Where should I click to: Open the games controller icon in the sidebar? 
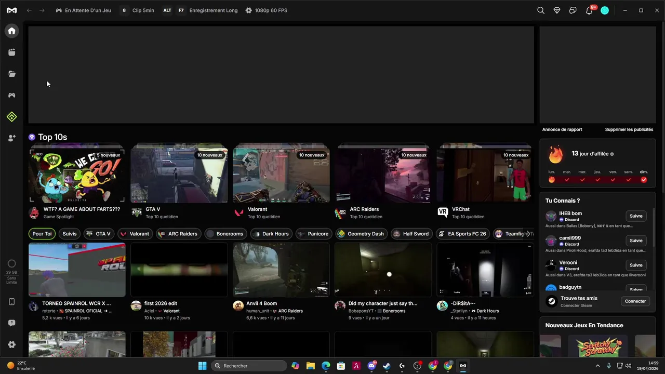11,96
